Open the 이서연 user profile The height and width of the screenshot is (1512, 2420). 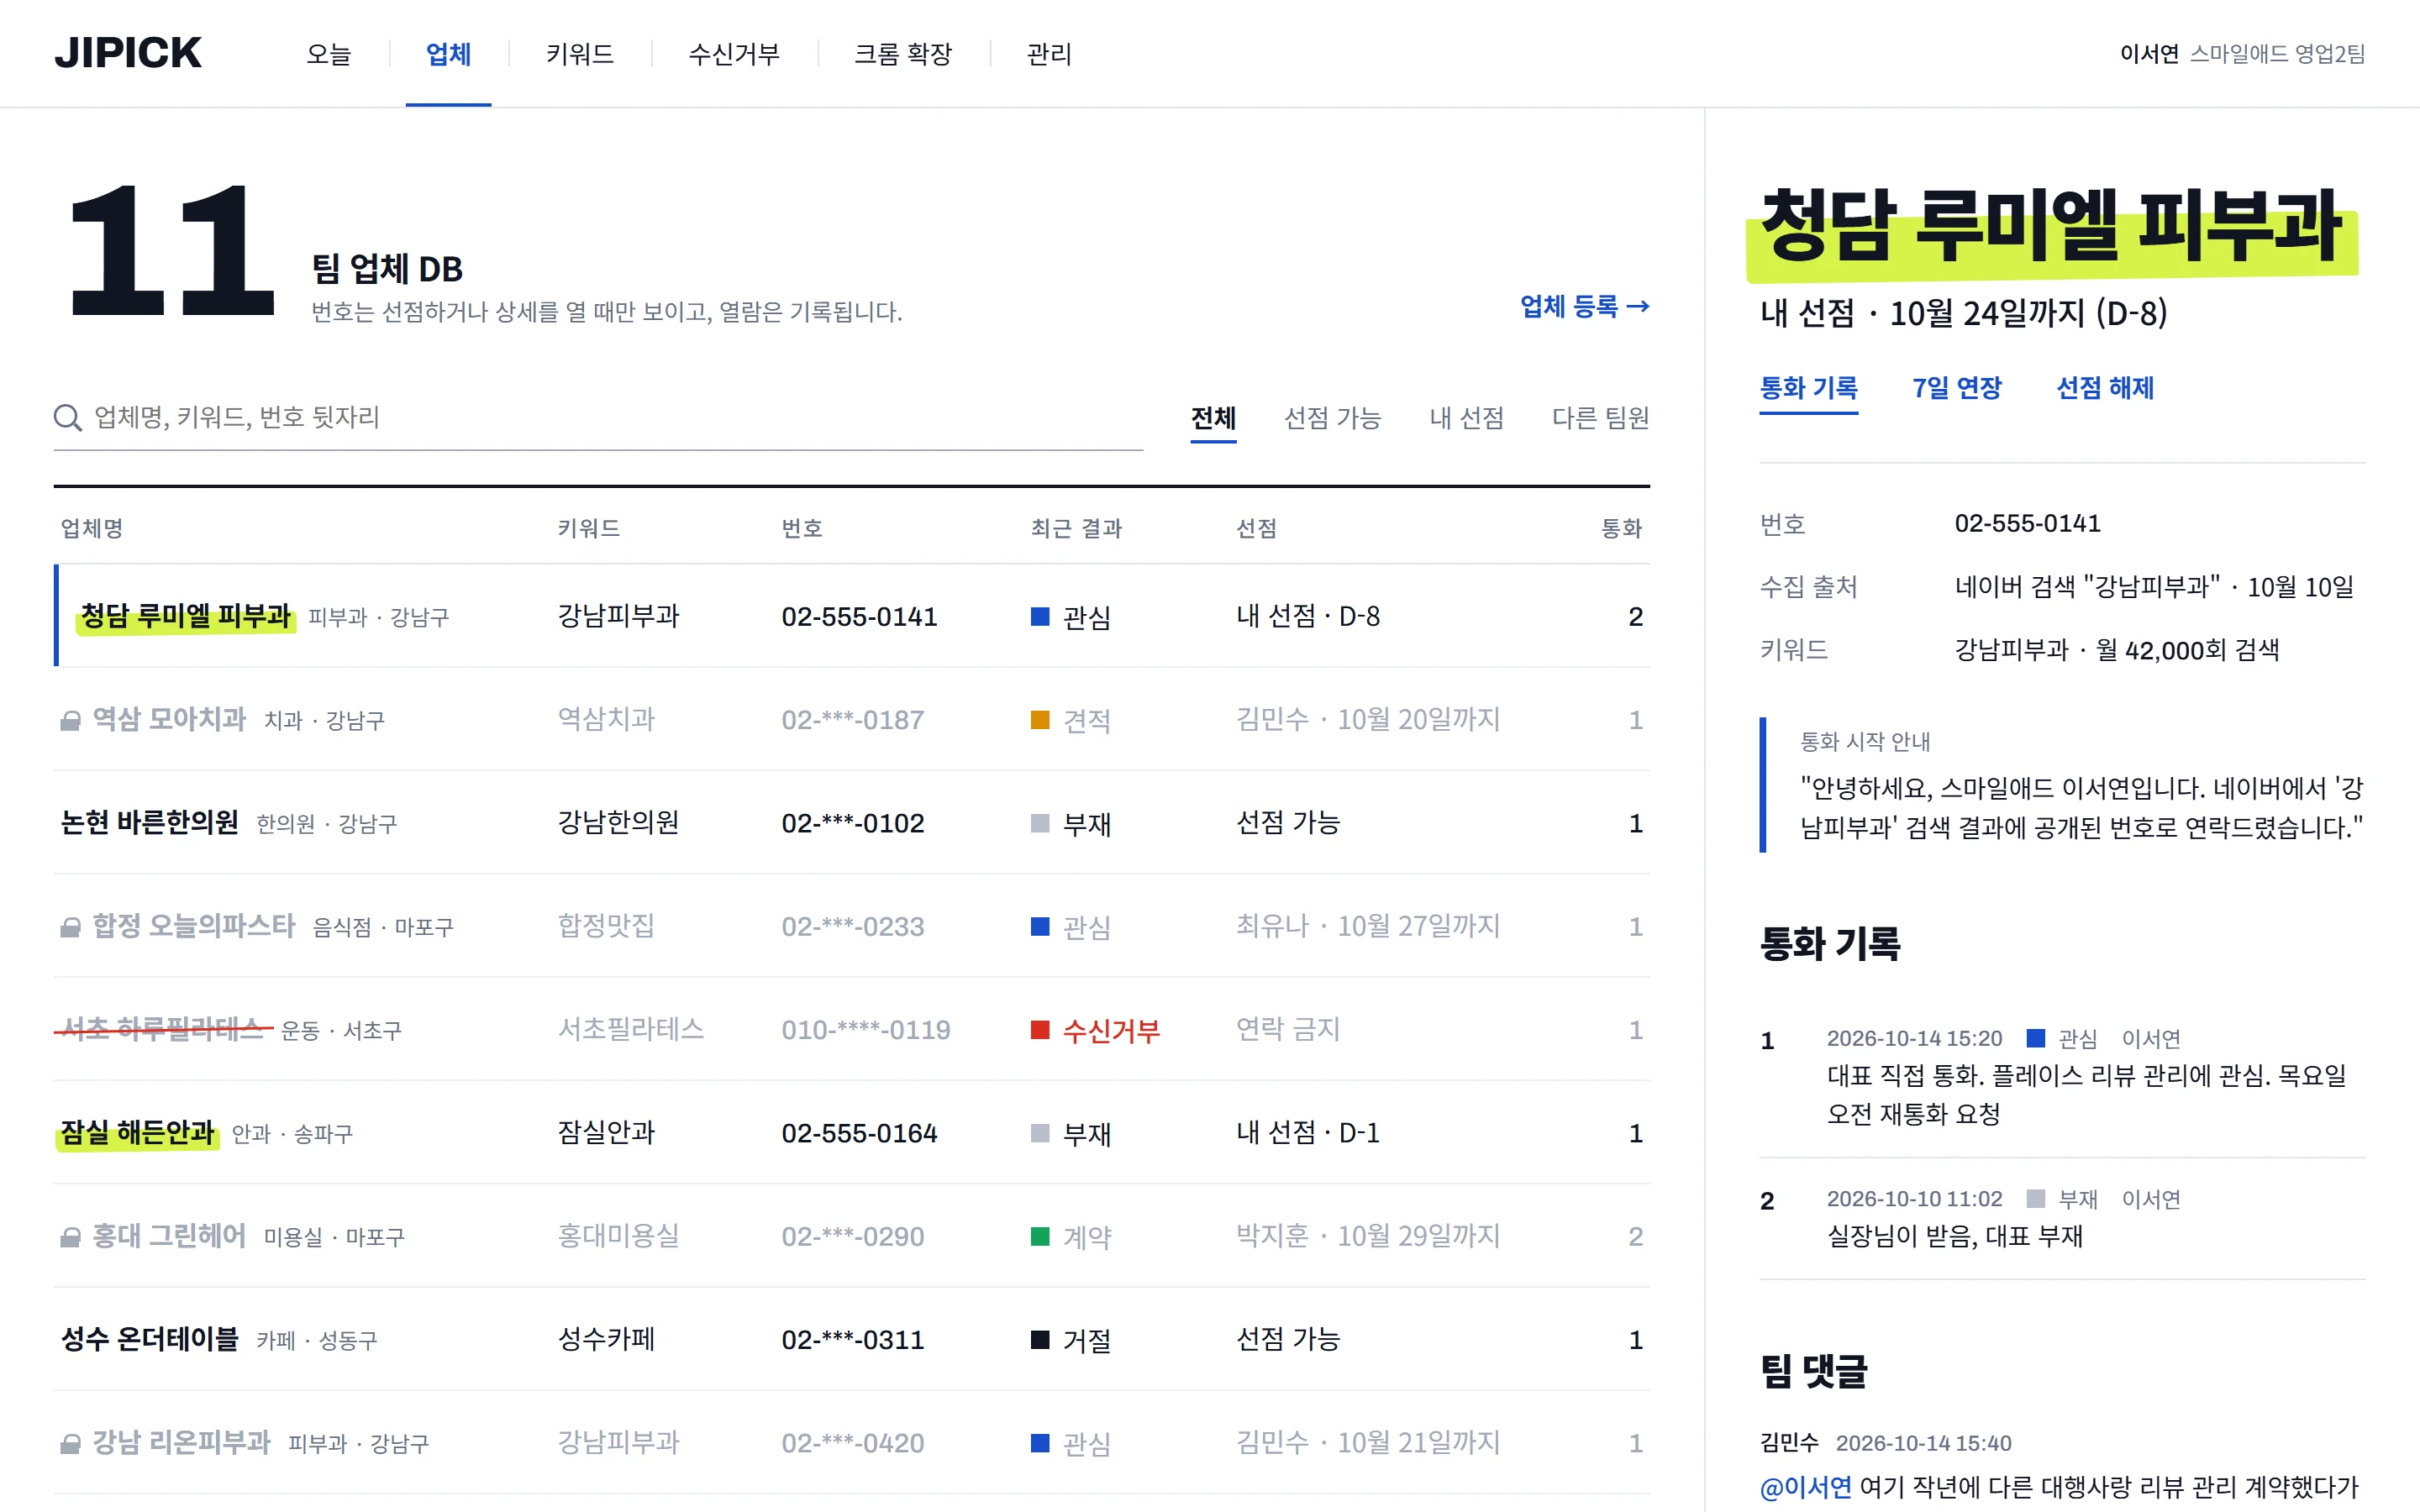2242,54
